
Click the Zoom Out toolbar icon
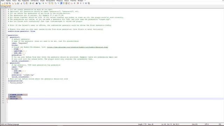[46, 3]
